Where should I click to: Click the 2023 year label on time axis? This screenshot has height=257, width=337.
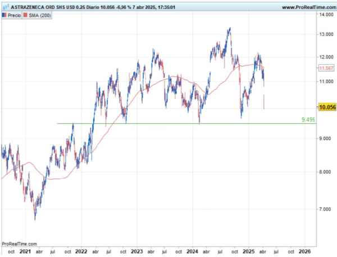click(x=138, y=251)
